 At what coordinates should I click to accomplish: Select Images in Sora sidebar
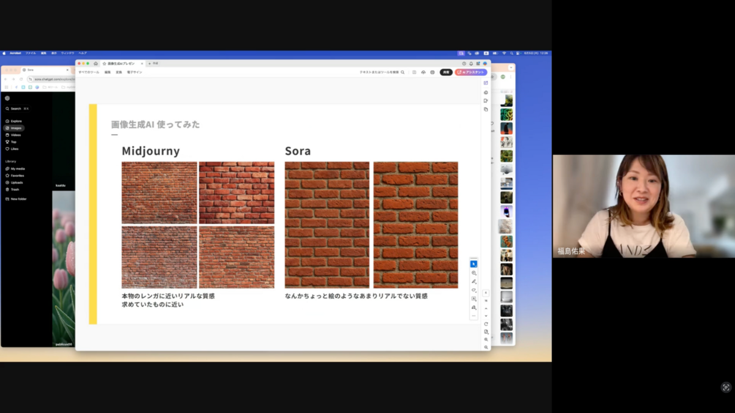(x=14, y=128)
